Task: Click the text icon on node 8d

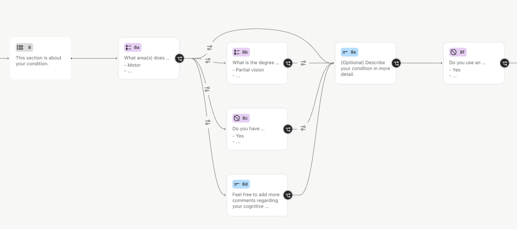Action: [x=237, y=184]
